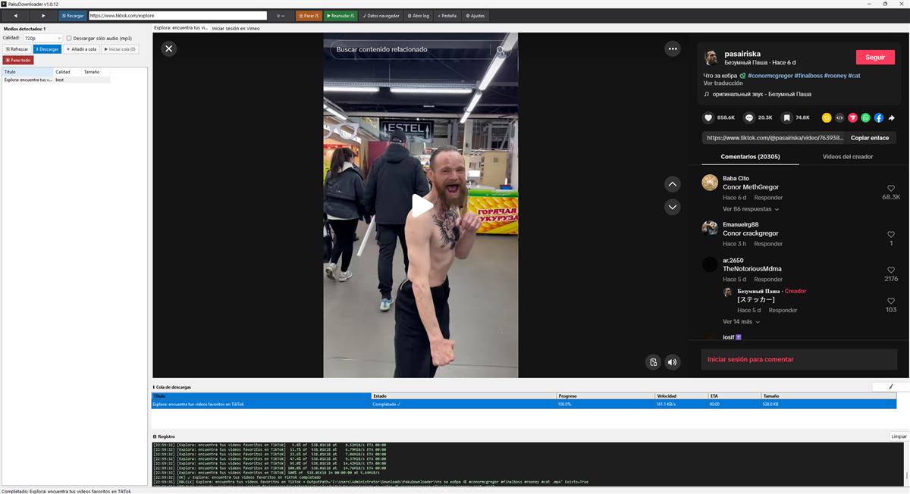Sort media list by Título column

27,72
